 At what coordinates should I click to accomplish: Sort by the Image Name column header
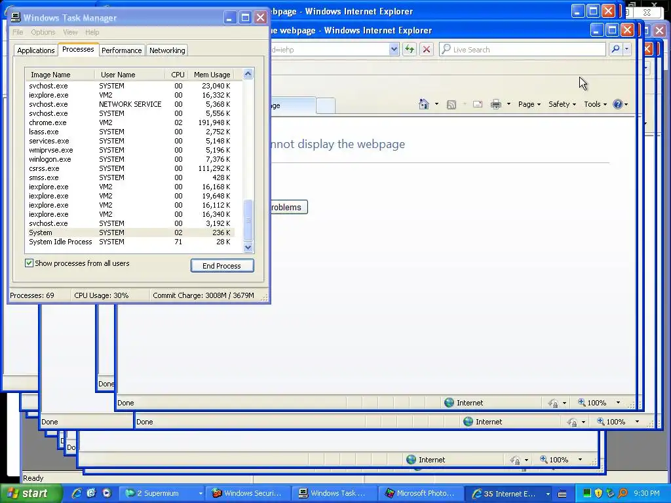60,75
